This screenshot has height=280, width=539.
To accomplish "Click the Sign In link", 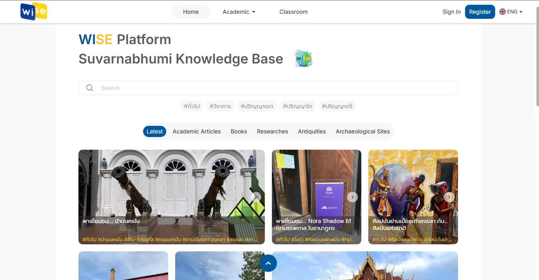I will point(451,12).
